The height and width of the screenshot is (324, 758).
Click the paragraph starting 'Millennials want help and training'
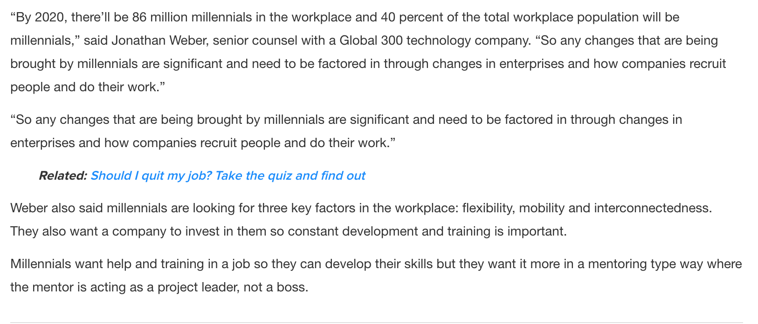pyautogui.click(x=376, y=276)
